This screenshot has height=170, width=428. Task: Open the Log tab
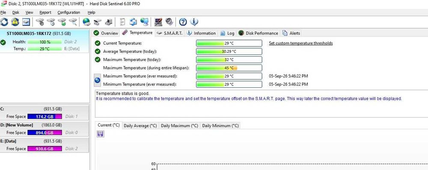tap(227, 33)
